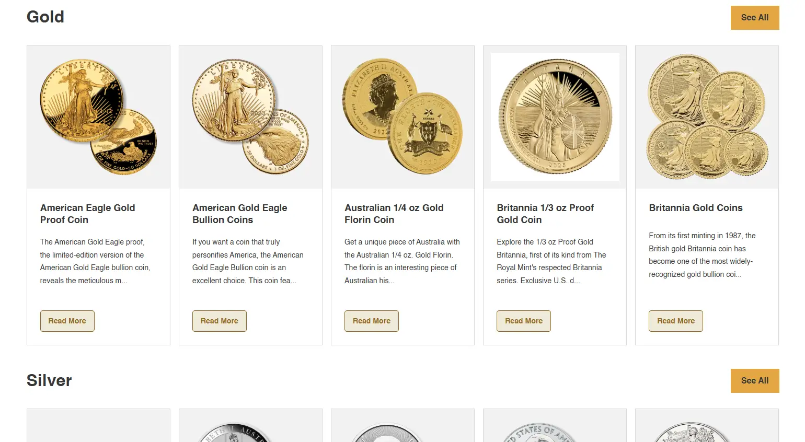Select the Silver section heading

tap(49, 380)
